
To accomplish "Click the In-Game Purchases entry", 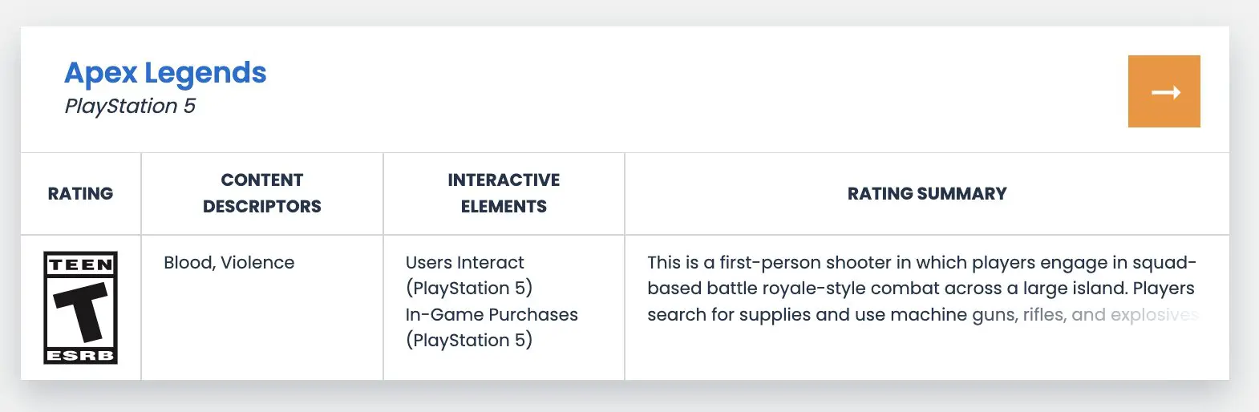I will pyautogui.click(x=492, y=314).
